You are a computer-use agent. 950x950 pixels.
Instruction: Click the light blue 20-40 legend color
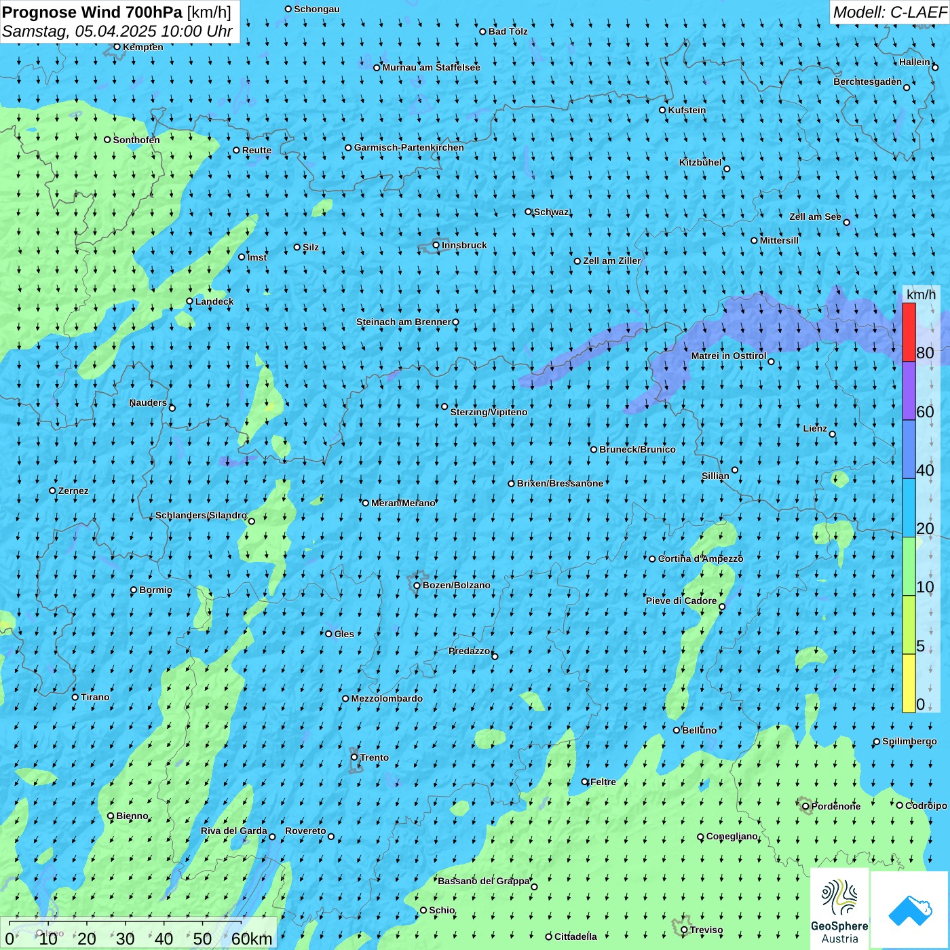click(x=909, y=508)
